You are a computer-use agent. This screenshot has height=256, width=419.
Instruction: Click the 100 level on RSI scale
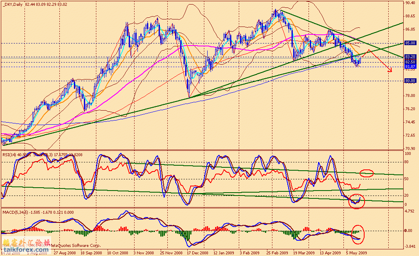click(408, 154)
